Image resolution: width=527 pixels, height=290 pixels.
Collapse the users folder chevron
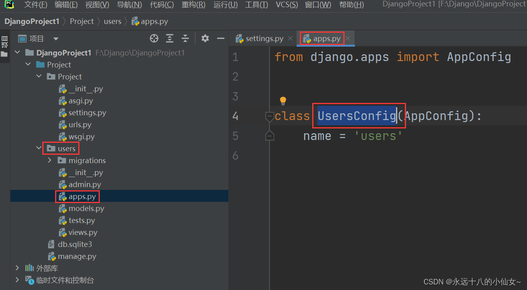(x=39, y=148)
